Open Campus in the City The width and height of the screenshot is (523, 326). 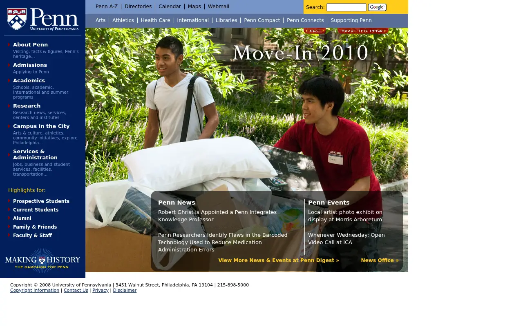pos(41,126)
